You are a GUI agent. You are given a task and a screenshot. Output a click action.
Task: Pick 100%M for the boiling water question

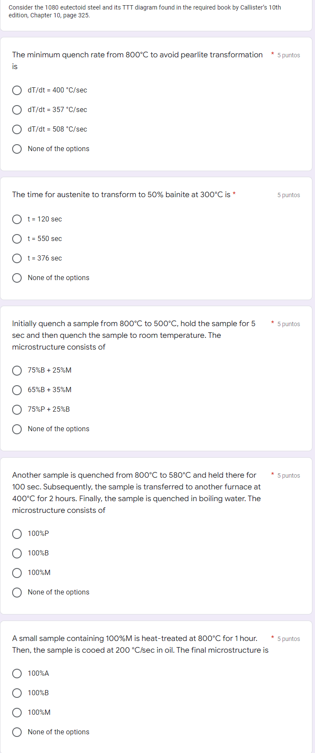[x=17, y=573]
